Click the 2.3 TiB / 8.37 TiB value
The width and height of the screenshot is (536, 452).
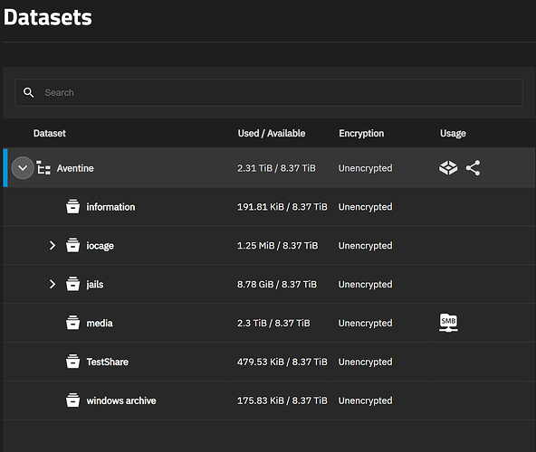point(273,323)
